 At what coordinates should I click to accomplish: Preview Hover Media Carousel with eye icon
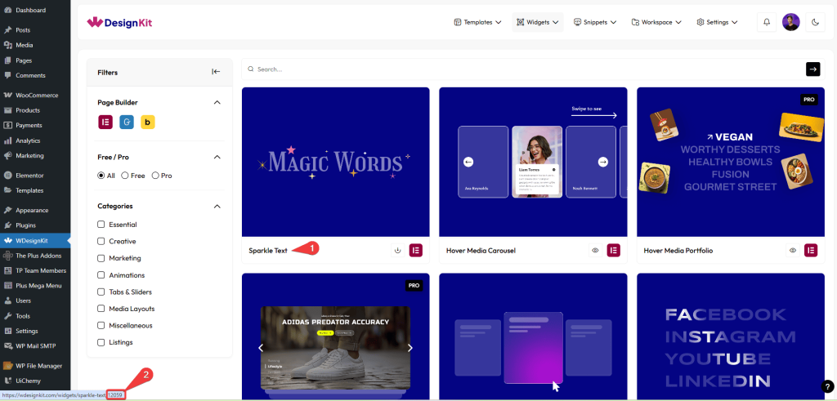click(595, 251)
